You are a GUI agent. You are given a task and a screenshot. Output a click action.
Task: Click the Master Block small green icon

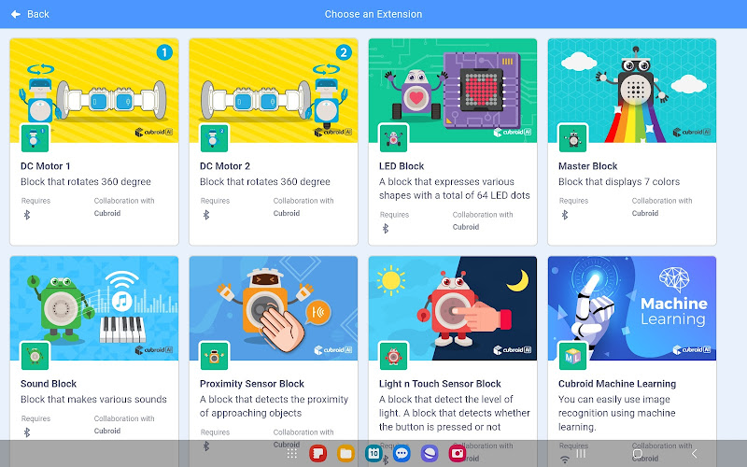click(572, 138)
